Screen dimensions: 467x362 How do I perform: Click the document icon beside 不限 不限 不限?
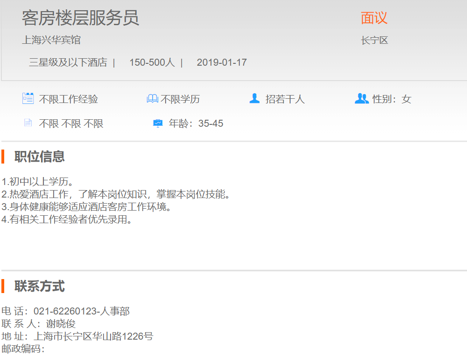pos(28,123)
